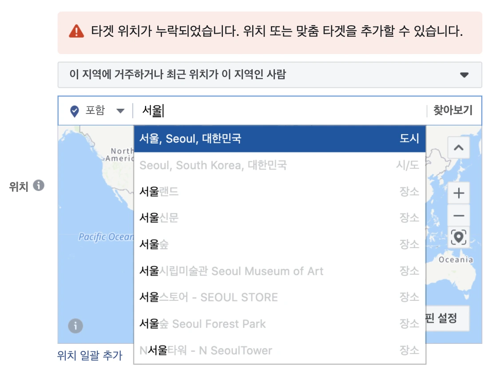The height and width of the screenshot is (374, 500).
Task: Click the info icon next to 위치 label
Action: coord(39,185)
